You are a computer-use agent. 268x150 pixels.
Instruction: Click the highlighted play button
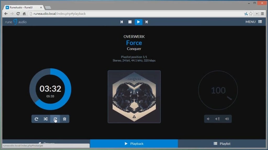click(x=138, y=22)
